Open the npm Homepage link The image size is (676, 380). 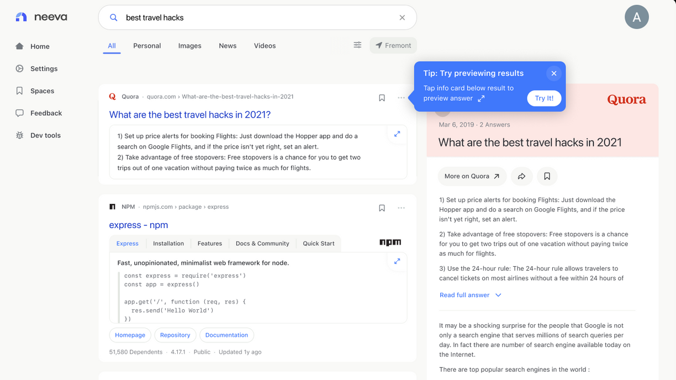coord(130,335)
